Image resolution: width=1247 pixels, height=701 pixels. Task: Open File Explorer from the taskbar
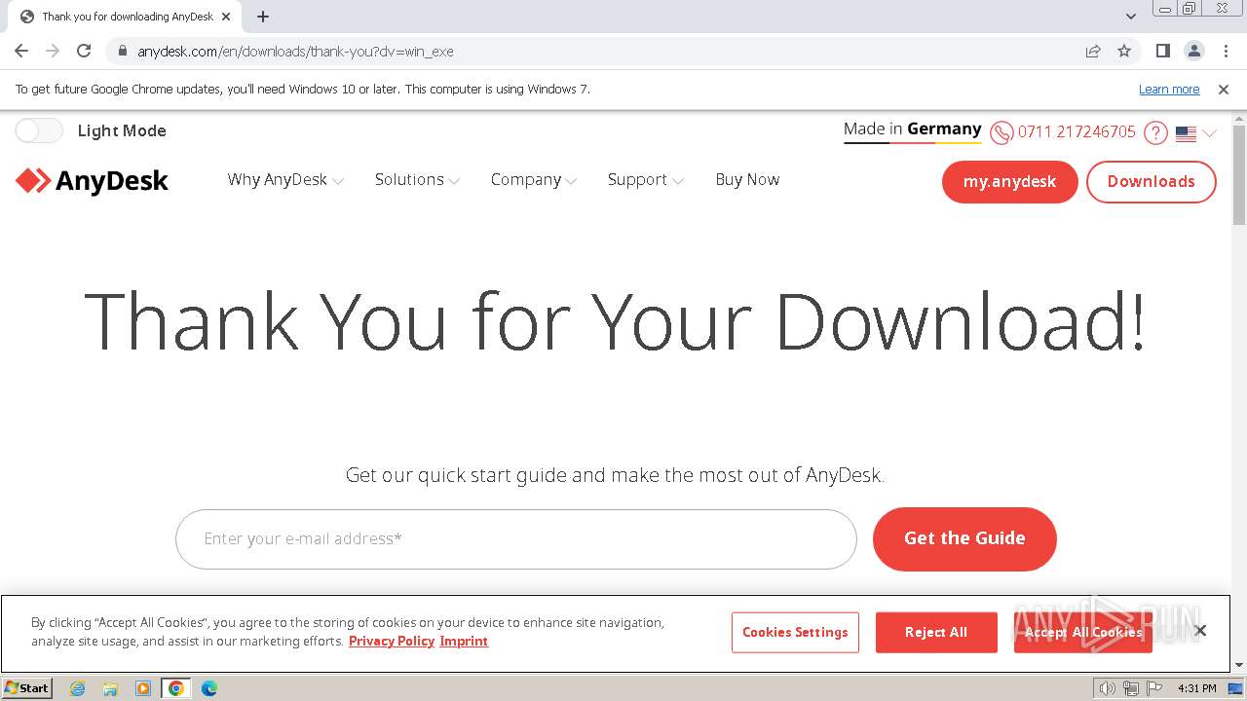[110, 688]
